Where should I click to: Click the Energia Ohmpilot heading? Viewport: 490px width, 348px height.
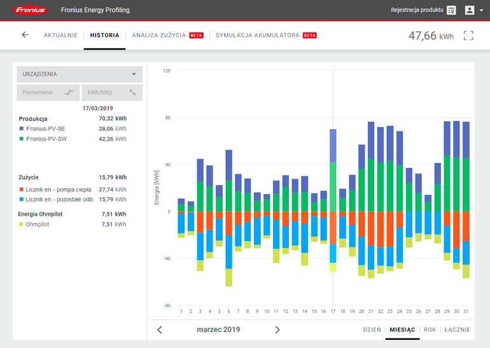click(40, 214)
